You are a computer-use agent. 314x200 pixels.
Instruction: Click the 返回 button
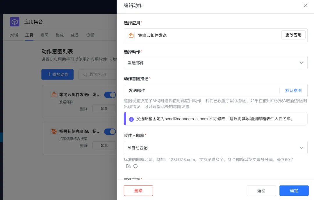(x=261, y=191)
